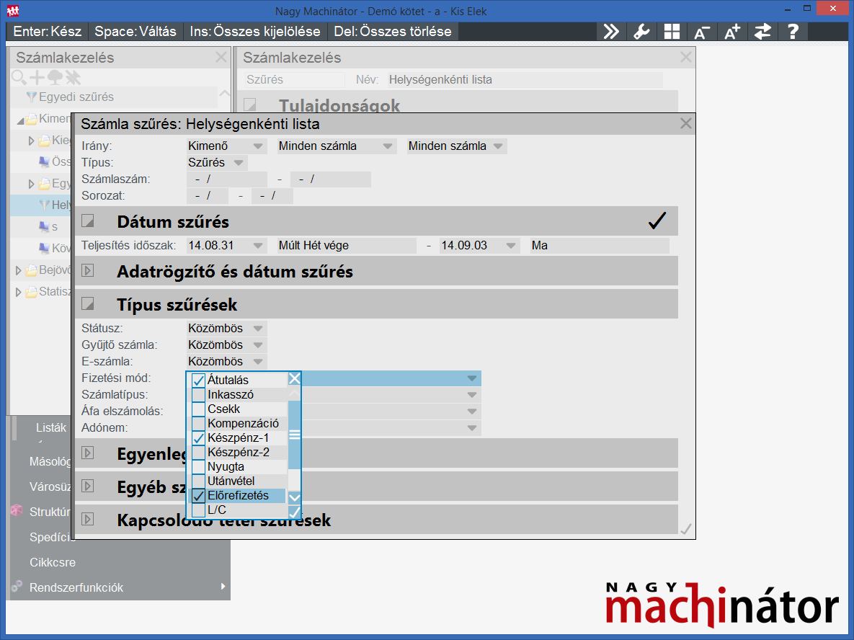Select the Listák menu item

pyautogui.click(x=51, y=427)
